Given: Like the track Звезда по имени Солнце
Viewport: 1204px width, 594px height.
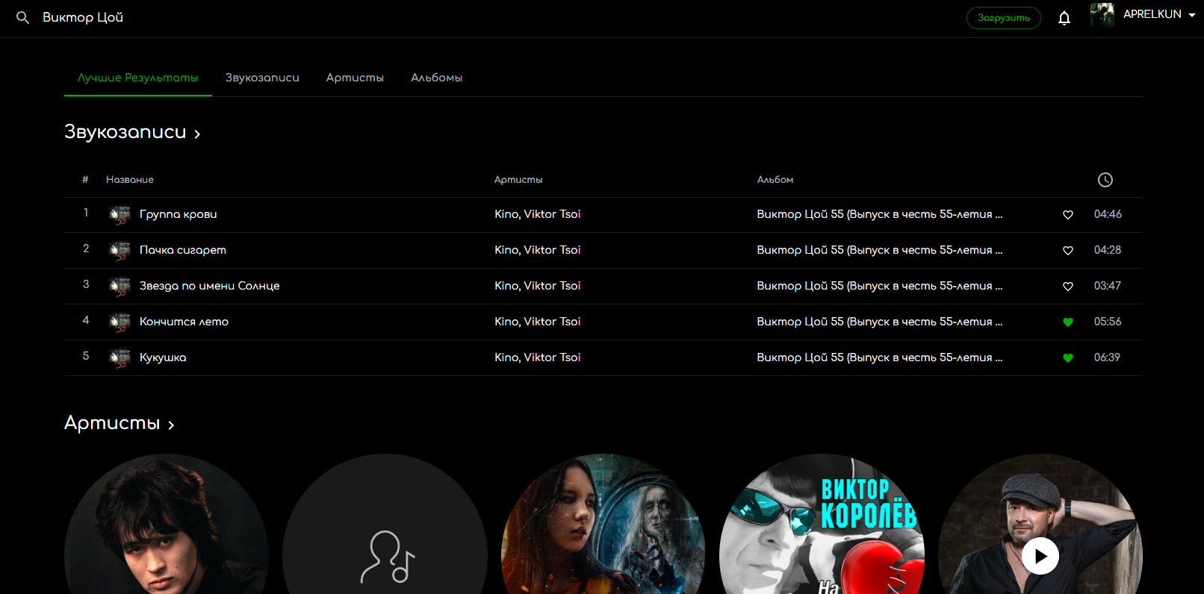Looking at the screenshot, I should [1068, 287].
